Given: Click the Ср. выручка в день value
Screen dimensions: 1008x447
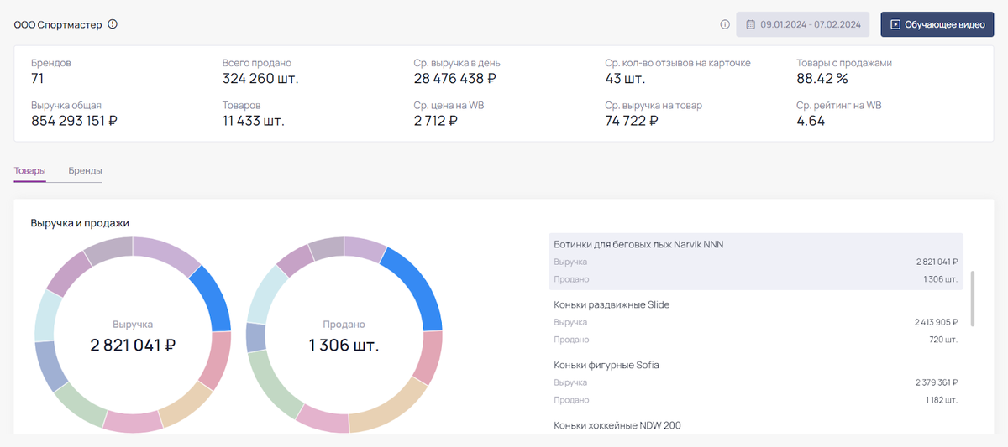Looking at the screenshot, I should point(455,79).
